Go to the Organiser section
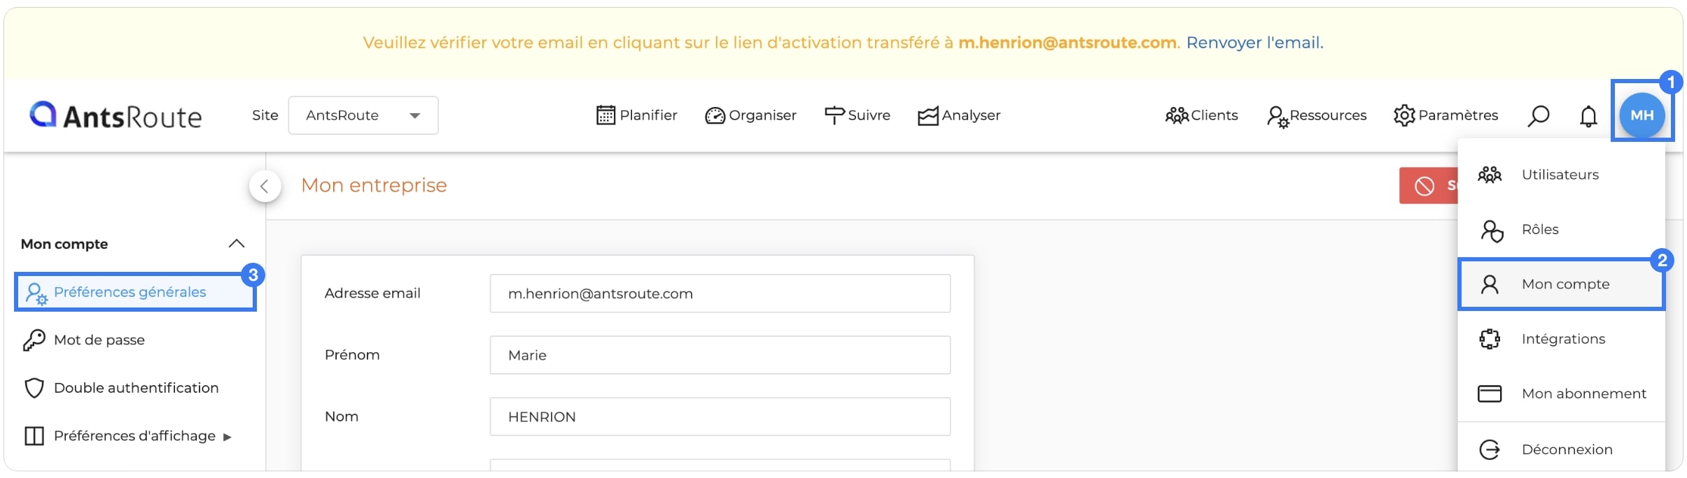 pos(750,115)
